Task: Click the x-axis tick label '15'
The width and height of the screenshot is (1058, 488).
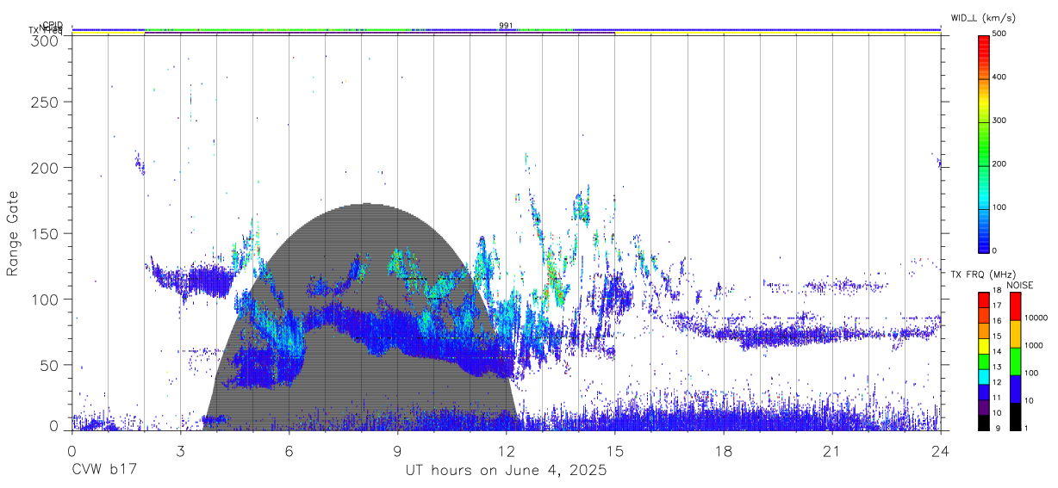Action: [615, 450]
